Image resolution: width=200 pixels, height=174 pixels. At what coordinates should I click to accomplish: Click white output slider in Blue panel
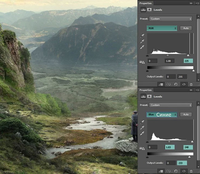(189, 157)
